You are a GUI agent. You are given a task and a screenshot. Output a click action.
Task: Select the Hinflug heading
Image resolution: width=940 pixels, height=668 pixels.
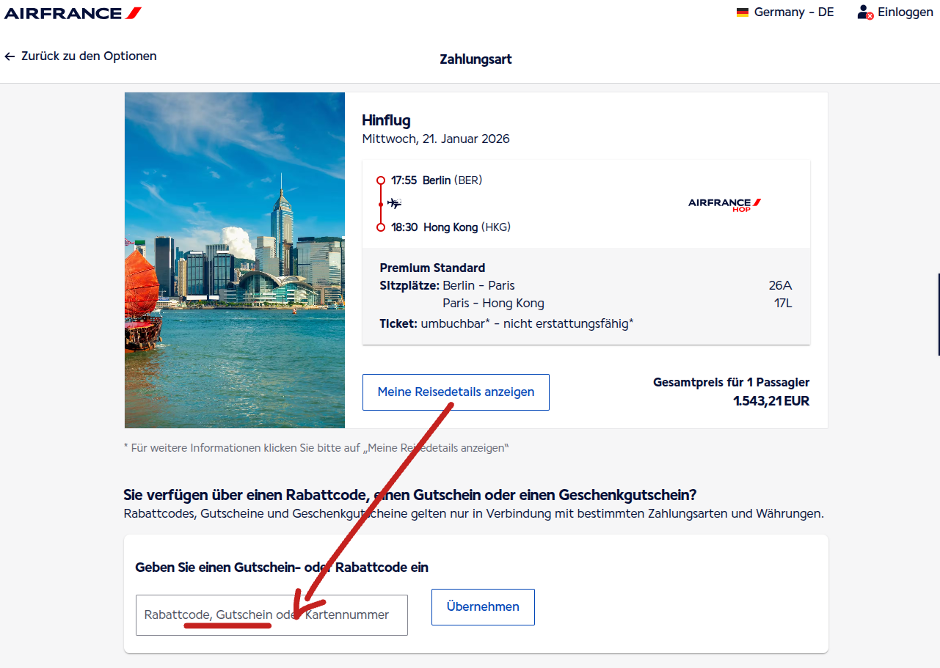[386, 120]
